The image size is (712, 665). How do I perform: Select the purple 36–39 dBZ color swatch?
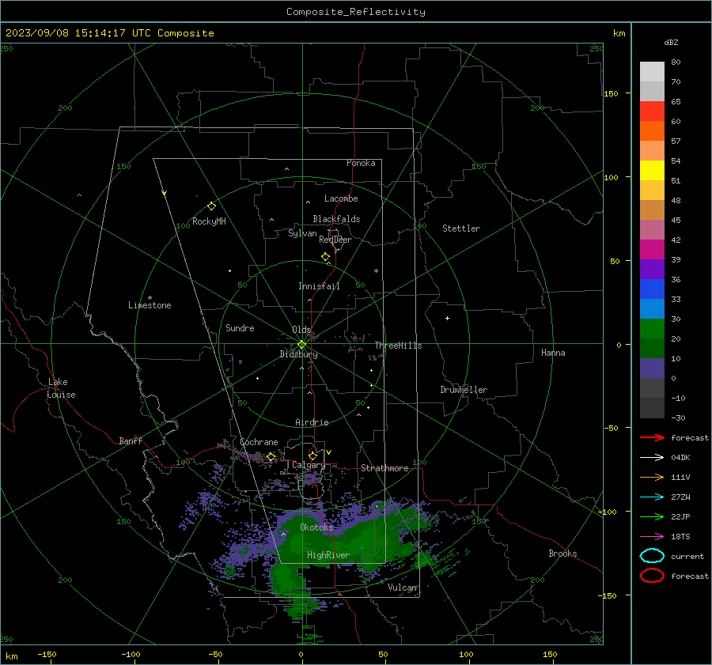pos(652,269)
